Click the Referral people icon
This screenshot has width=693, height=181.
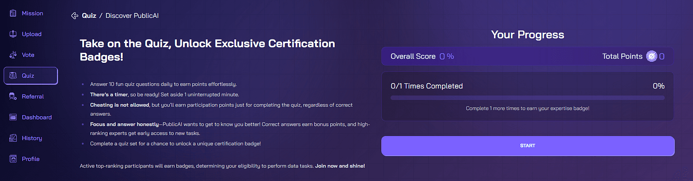[x=13, y=96]
